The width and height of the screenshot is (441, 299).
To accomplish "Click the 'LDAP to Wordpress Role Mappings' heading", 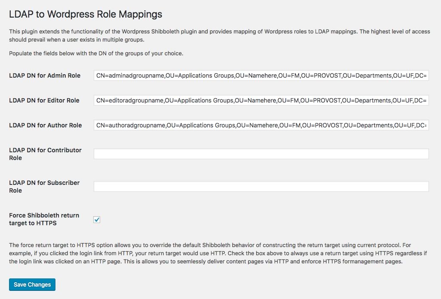I will tap(86, 14).
